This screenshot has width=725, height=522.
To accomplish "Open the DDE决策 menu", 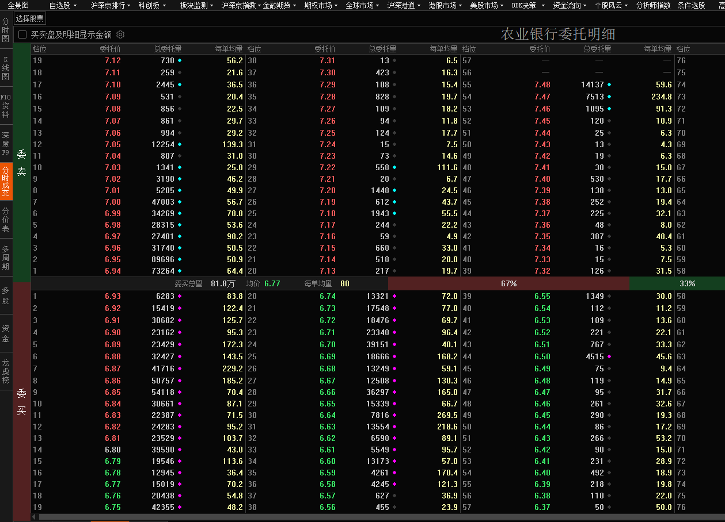I will point(528,5).
